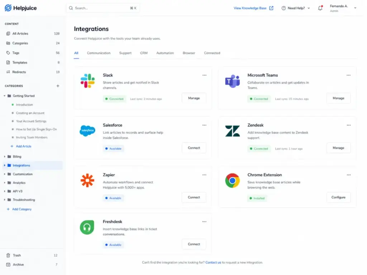Open the Freshdesk card three-dot menu
The width and height of the screenshot is (367, 275).
click(204, 222)
